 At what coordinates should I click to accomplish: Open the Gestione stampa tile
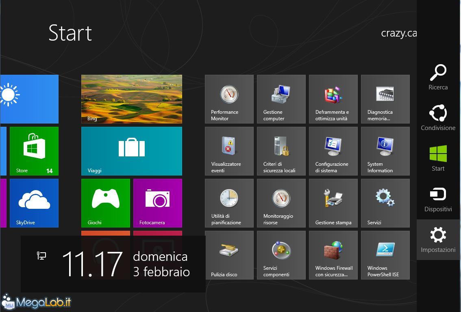pos(333,203)
